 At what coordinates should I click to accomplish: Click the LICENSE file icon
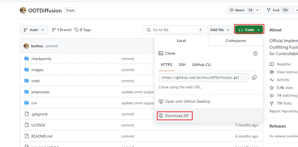point(27,125)
